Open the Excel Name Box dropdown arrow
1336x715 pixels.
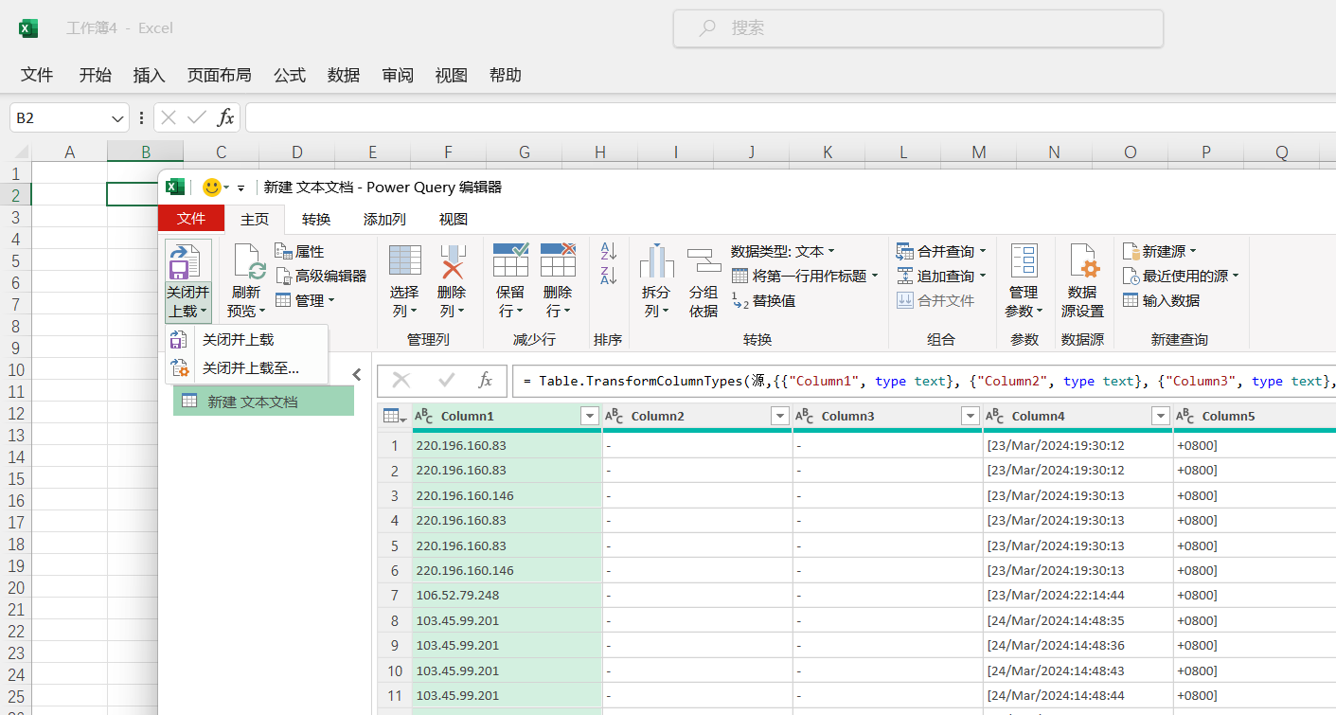tap(118, 118)
